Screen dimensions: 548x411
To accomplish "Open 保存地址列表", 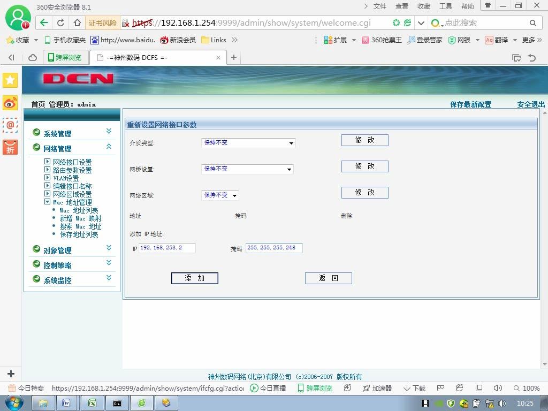I will click(79, 234).
